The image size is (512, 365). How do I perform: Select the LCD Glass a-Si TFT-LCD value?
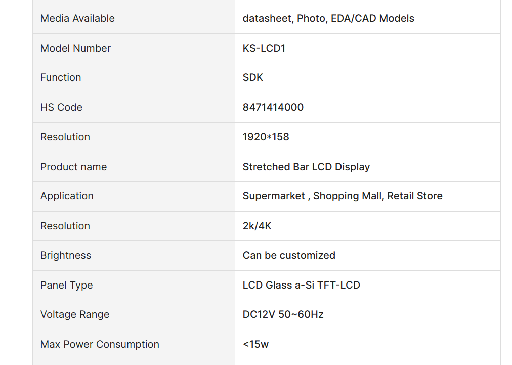pyautogui.click(x=302, y=286)
